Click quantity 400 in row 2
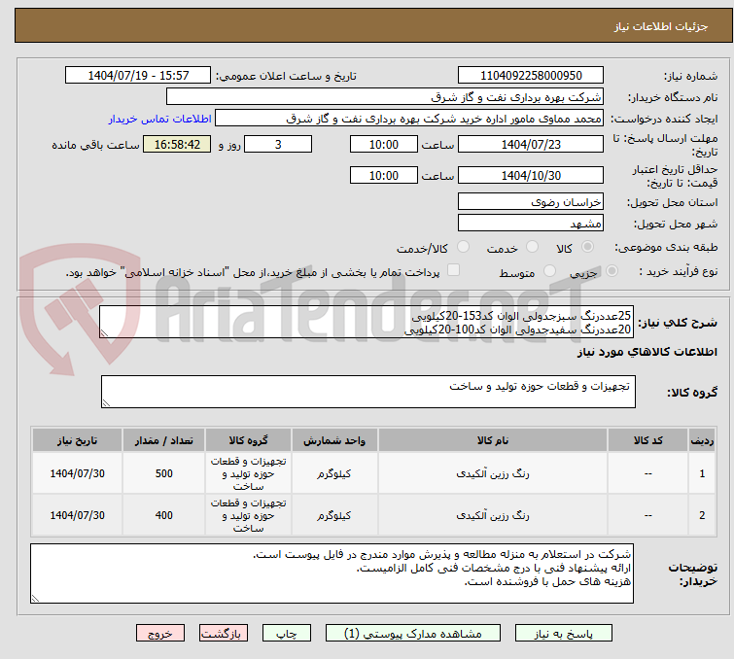734x659 pixels. 164,515
